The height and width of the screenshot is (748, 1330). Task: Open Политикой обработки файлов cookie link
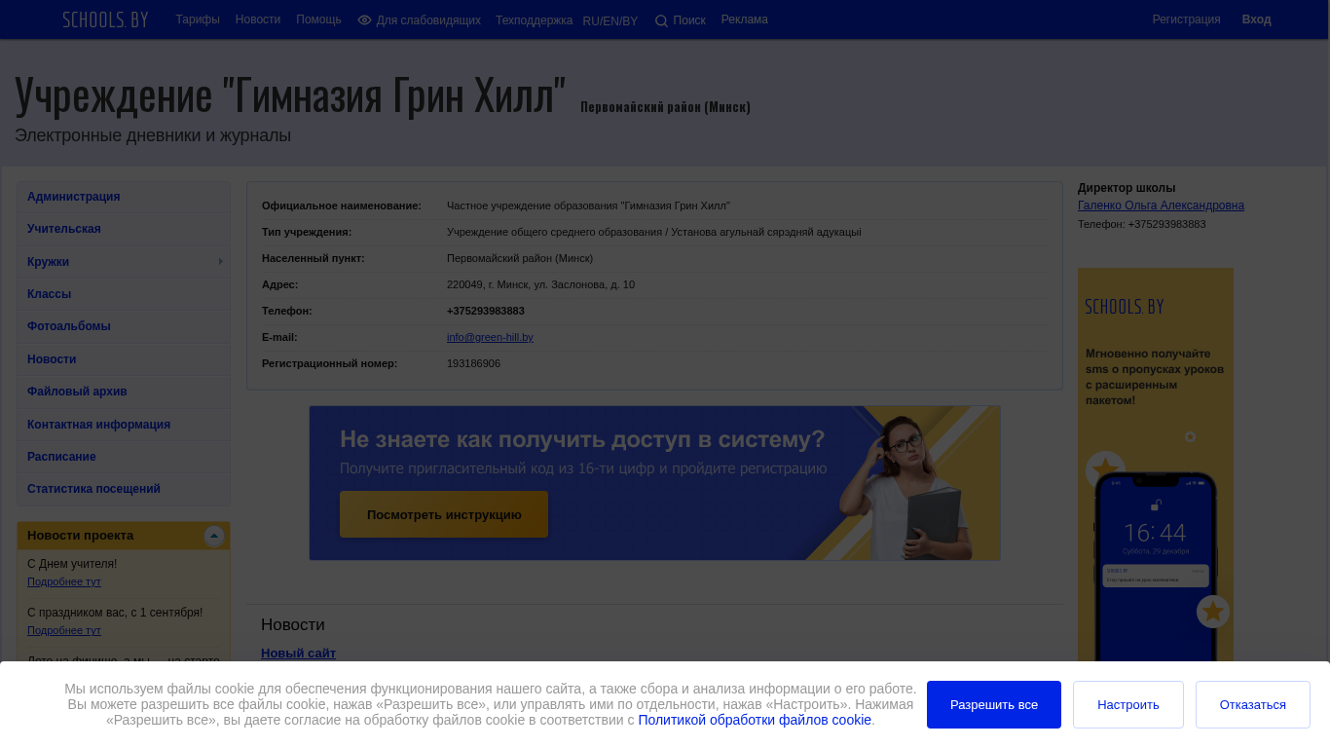coord(755,720)
